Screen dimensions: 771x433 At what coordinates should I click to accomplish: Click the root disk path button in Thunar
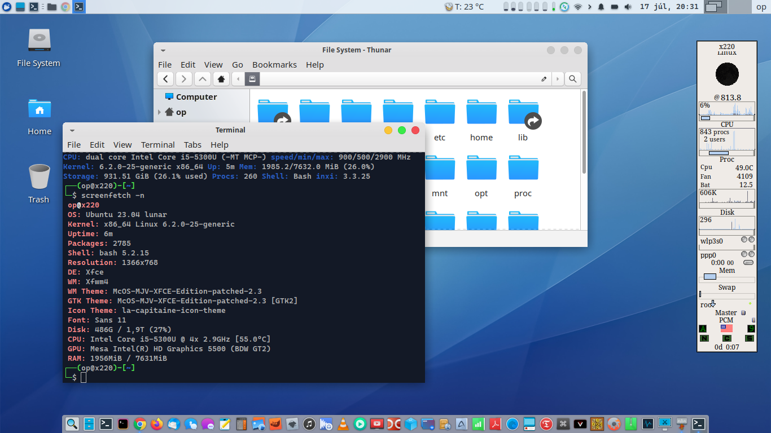pos(253,79)
